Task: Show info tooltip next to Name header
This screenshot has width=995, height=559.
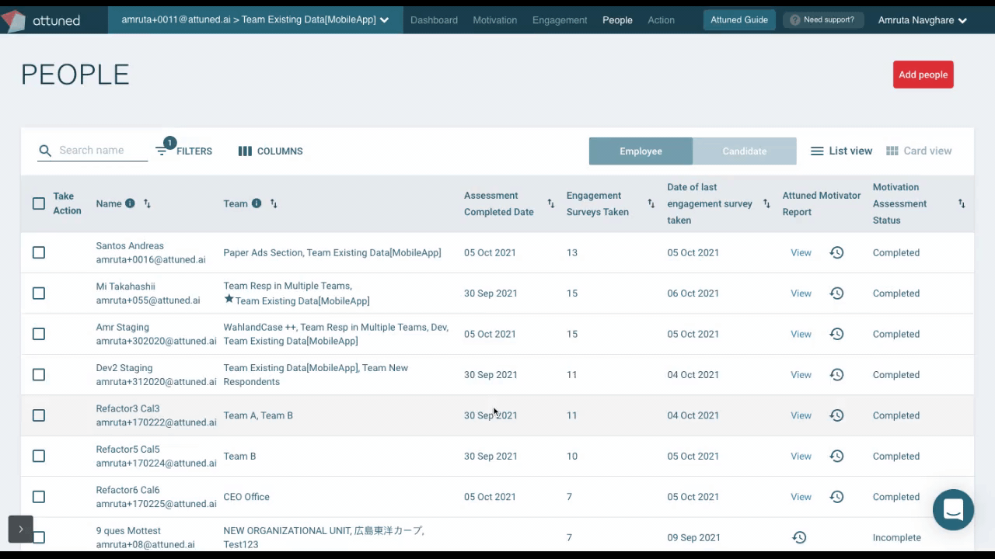Action: pyautogui.click(x=130, y=203)
